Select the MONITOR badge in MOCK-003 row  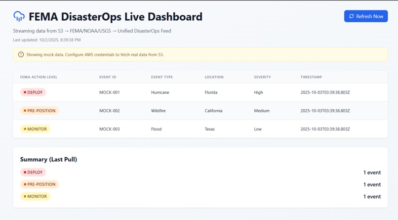coord(35,129)
